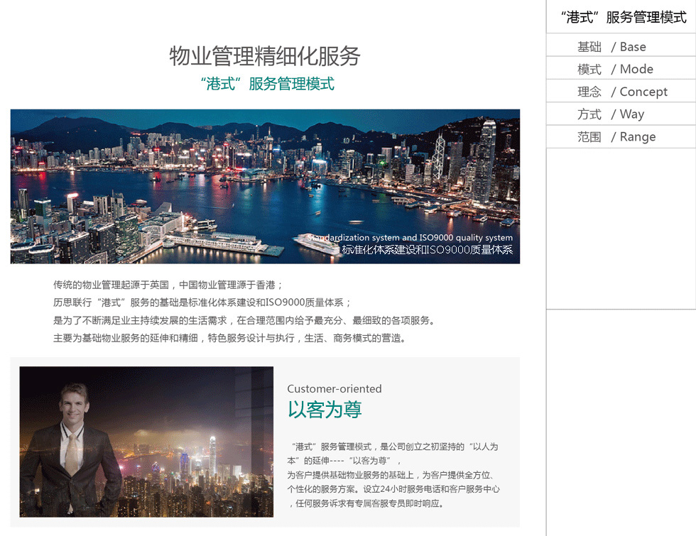Click the businessman night-skyline photo
Viewport: 696px width, 536px height.
pos(146,442)
